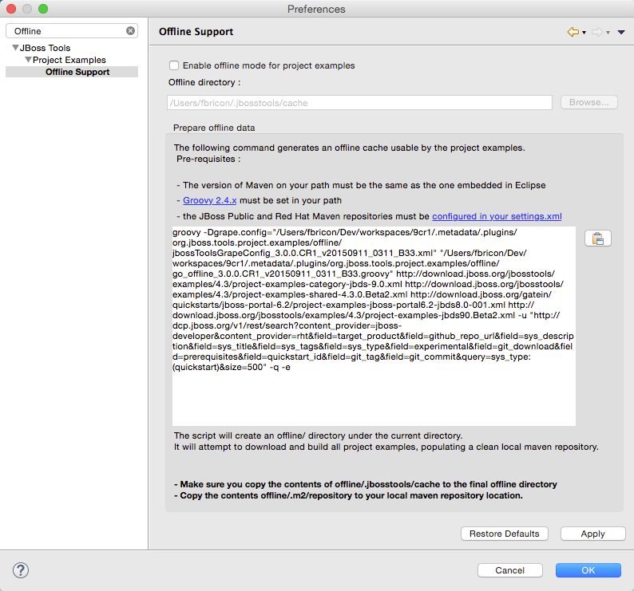Click the Offline directory path field

pyautogui.click(x=359, y=103)
